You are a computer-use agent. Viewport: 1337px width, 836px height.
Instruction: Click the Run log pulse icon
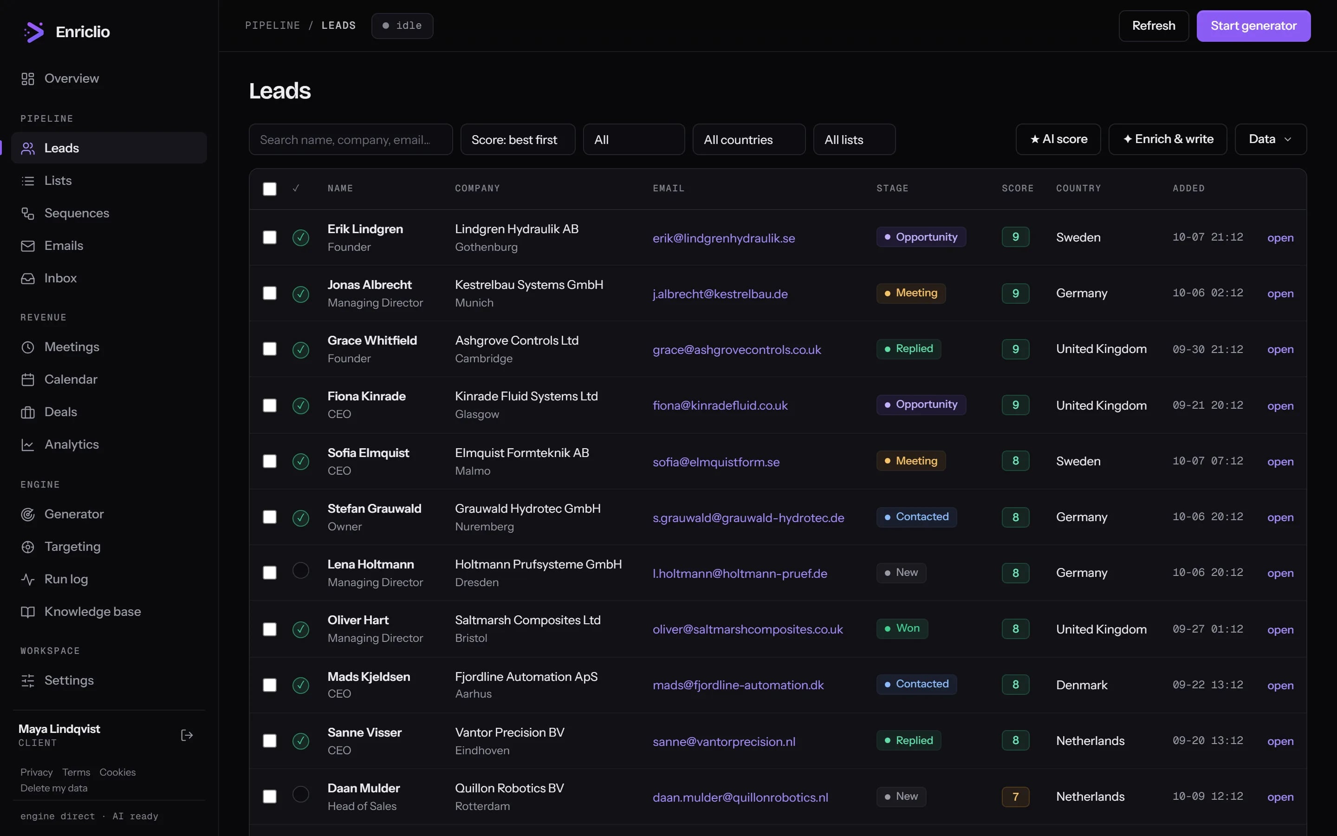click(x=28, y=580)
